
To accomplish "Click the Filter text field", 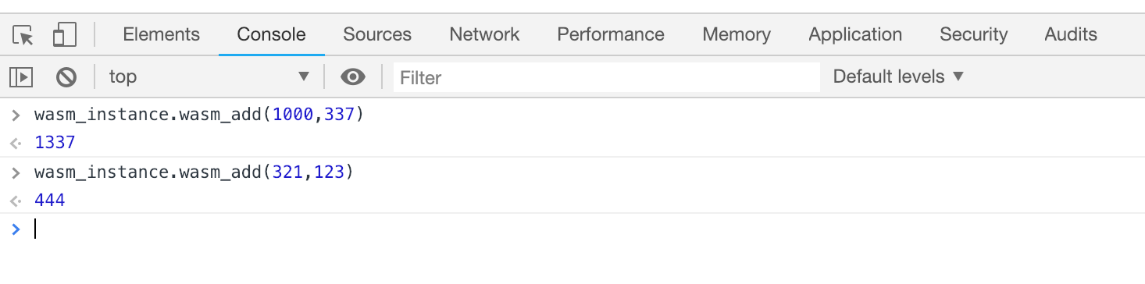I will tap(607, 77).
